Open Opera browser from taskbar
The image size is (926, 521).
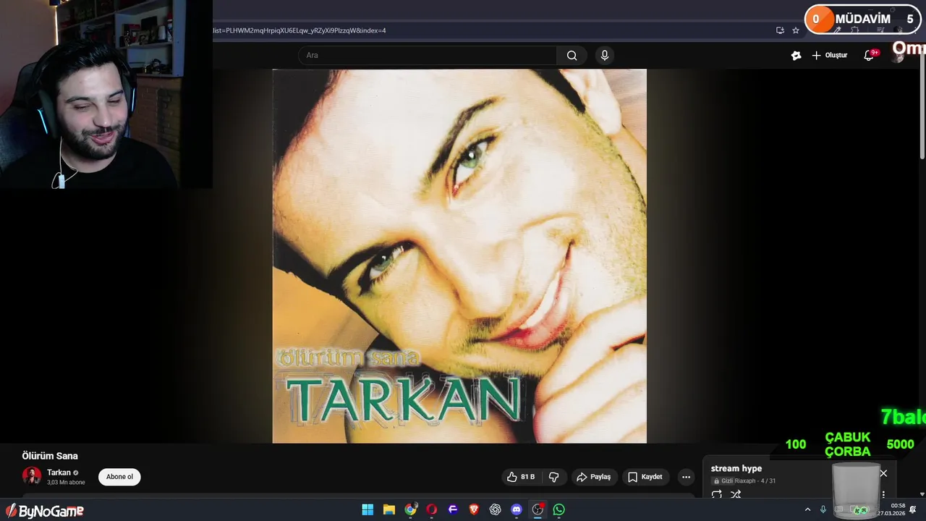pos(432,509)
